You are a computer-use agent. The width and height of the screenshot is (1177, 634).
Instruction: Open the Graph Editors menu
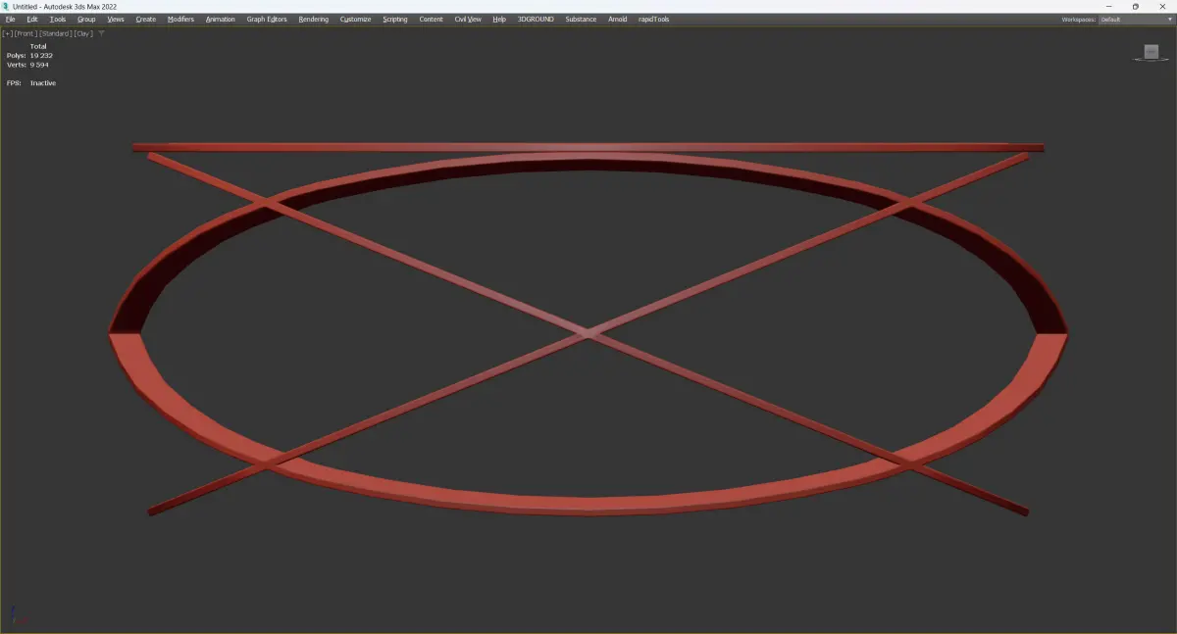coord(267,19)
